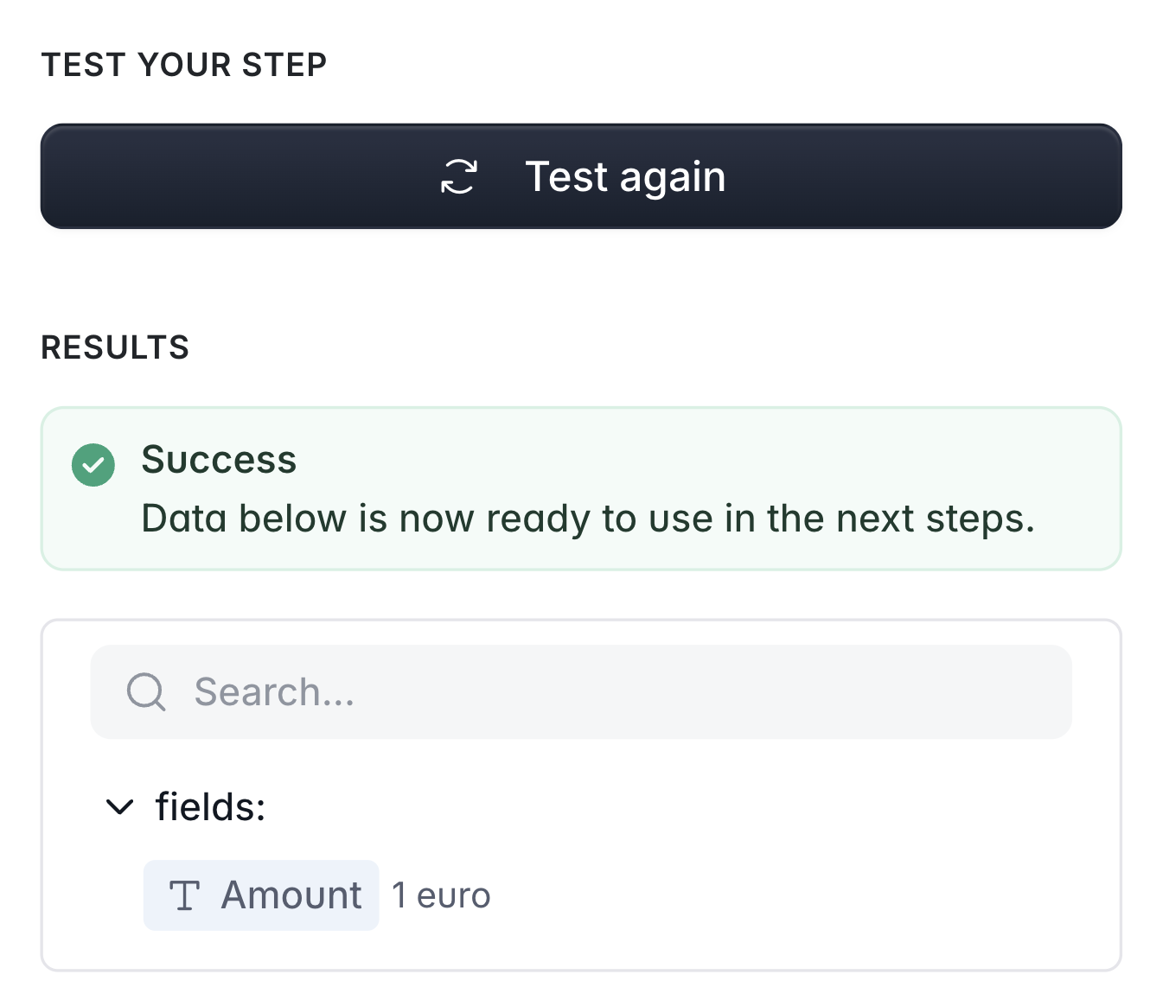Select the "fields:" tree label
Viewport: 1150px width, 1006px height.
tap(210, 807)
